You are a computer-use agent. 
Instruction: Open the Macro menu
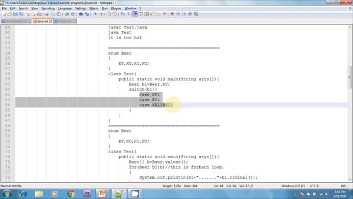coord(94,8)
